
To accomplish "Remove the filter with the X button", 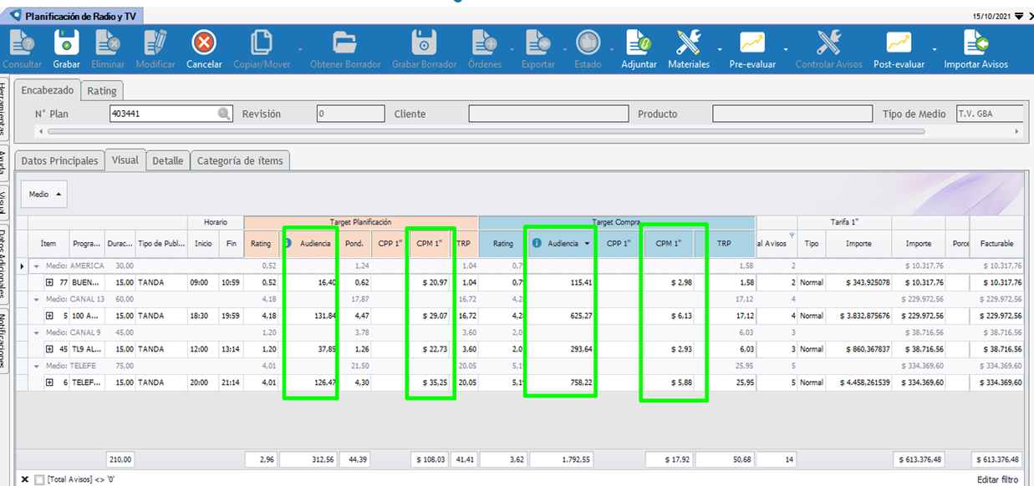I will coord(24,479).
